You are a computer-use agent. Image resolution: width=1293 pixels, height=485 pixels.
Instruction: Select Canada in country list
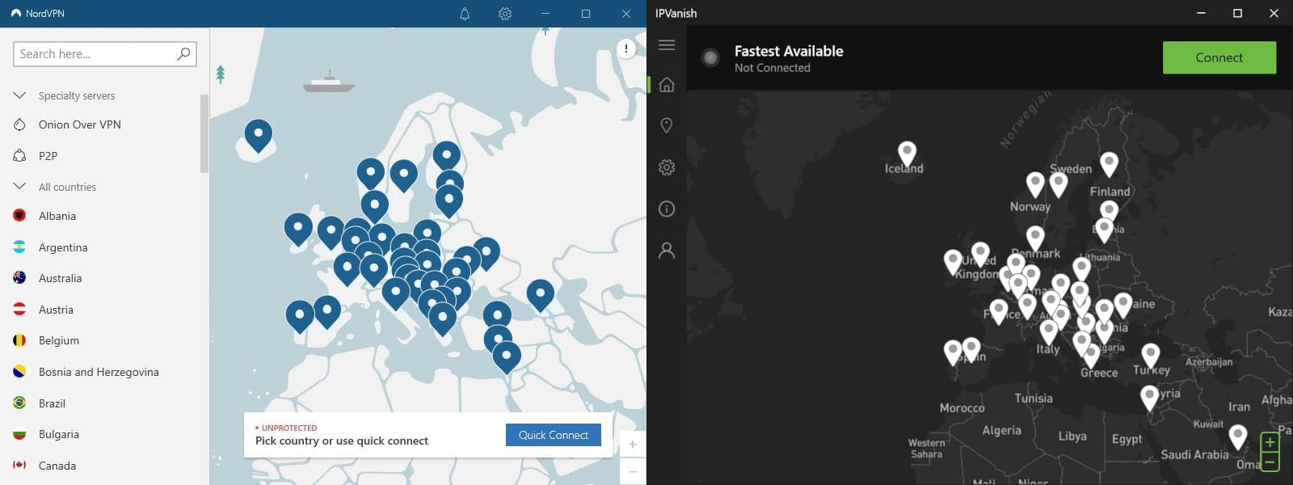[x=57, y=465]
